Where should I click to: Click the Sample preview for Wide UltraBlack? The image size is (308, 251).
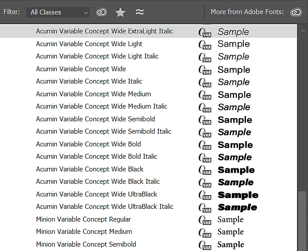point(238,195)
